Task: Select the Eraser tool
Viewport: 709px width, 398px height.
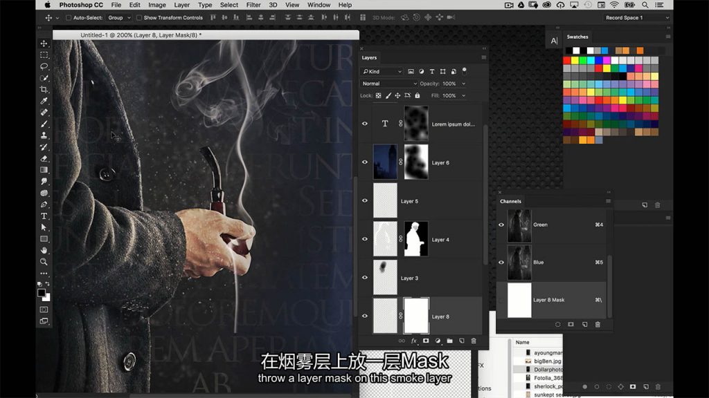Action: [44, 158]
